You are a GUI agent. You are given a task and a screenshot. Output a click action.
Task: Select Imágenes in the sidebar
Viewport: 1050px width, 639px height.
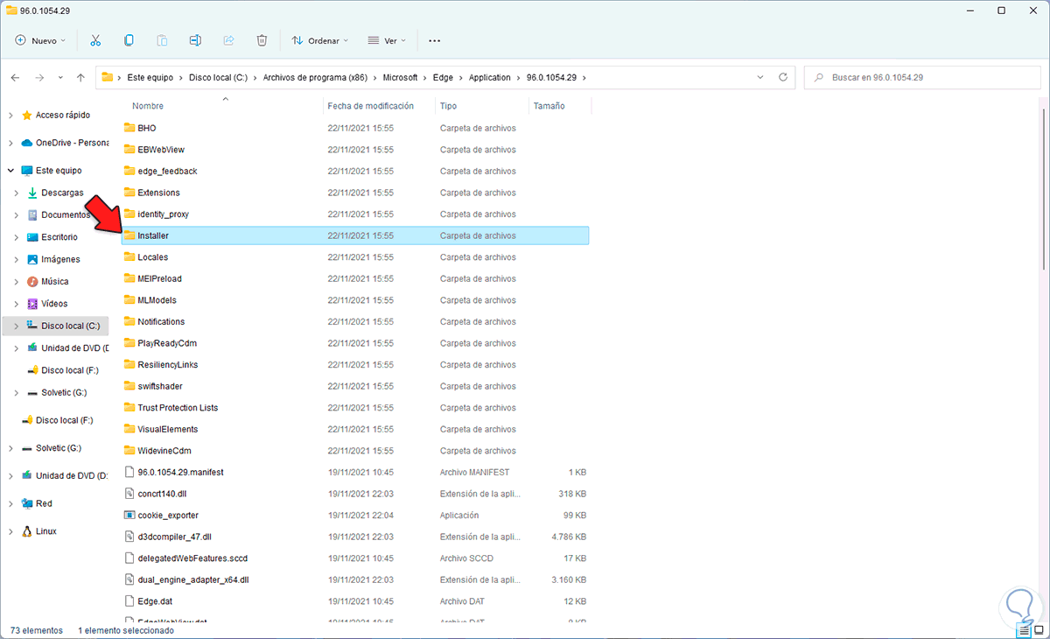60,259
